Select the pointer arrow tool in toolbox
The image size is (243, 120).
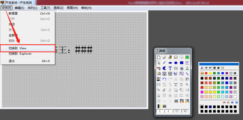tap(159, 63)
